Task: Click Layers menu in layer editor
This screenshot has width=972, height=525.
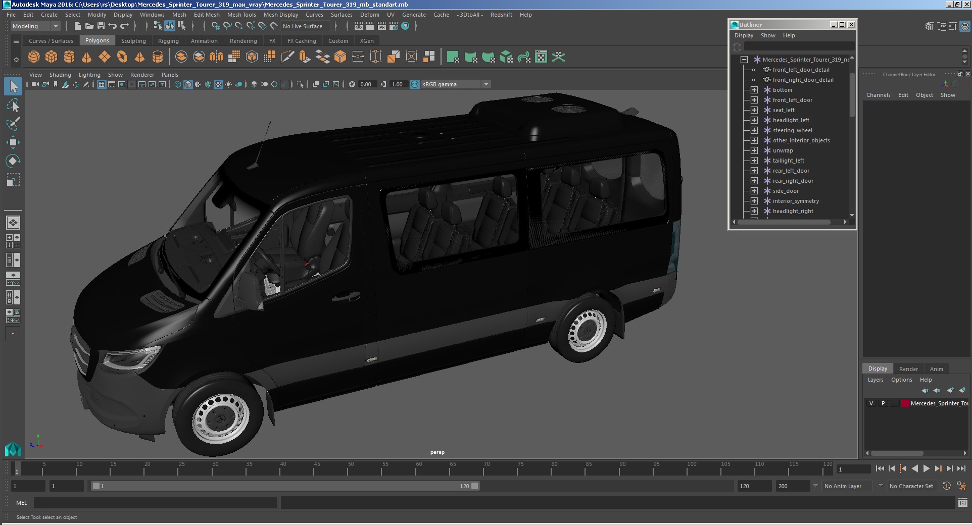Action: point(876,380)
